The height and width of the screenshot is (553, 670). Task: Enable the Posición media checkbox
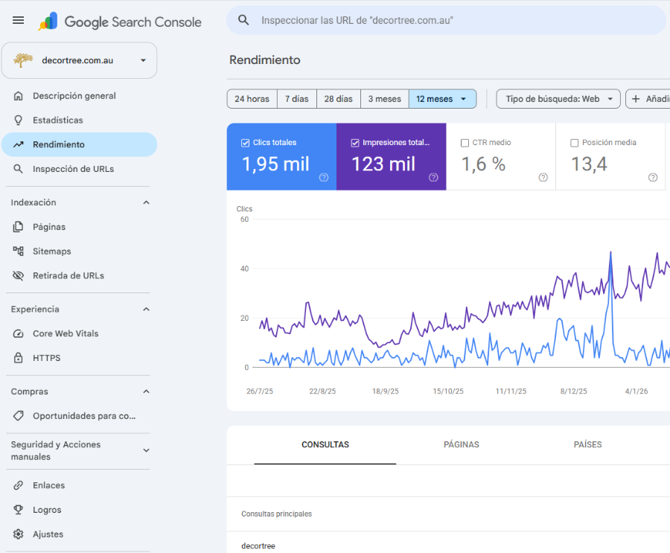click(575, 143)
